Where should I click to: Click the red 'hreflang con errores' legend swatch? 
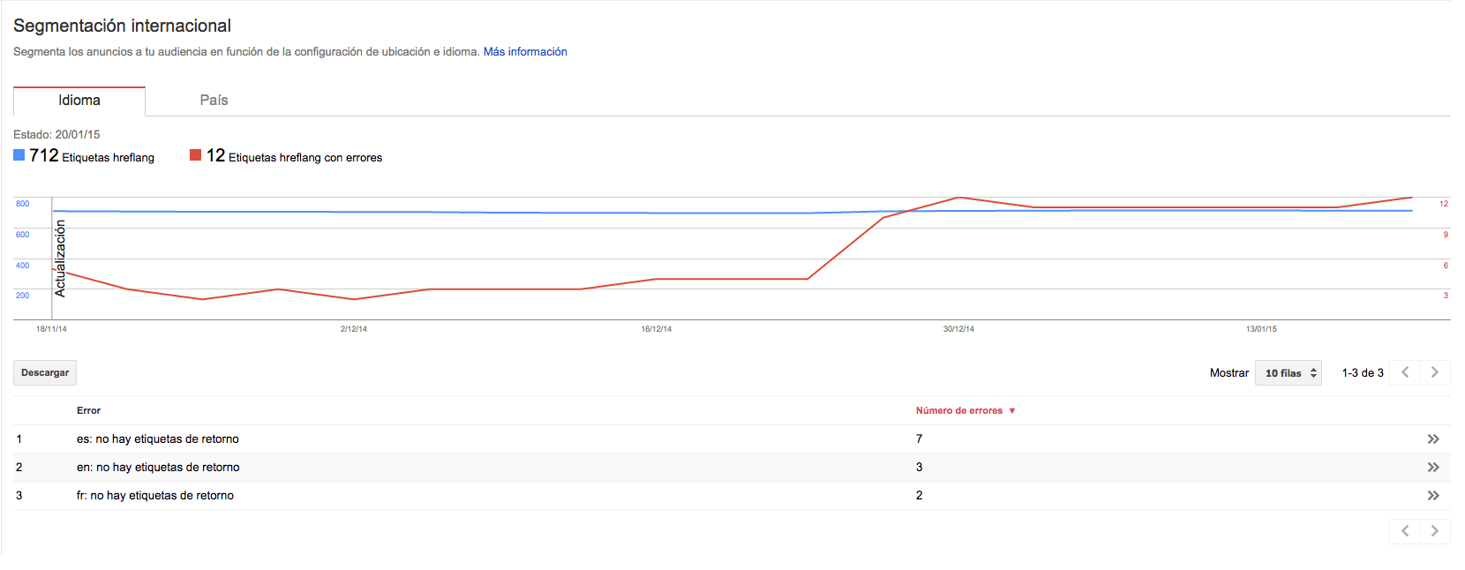pos(196,155)
